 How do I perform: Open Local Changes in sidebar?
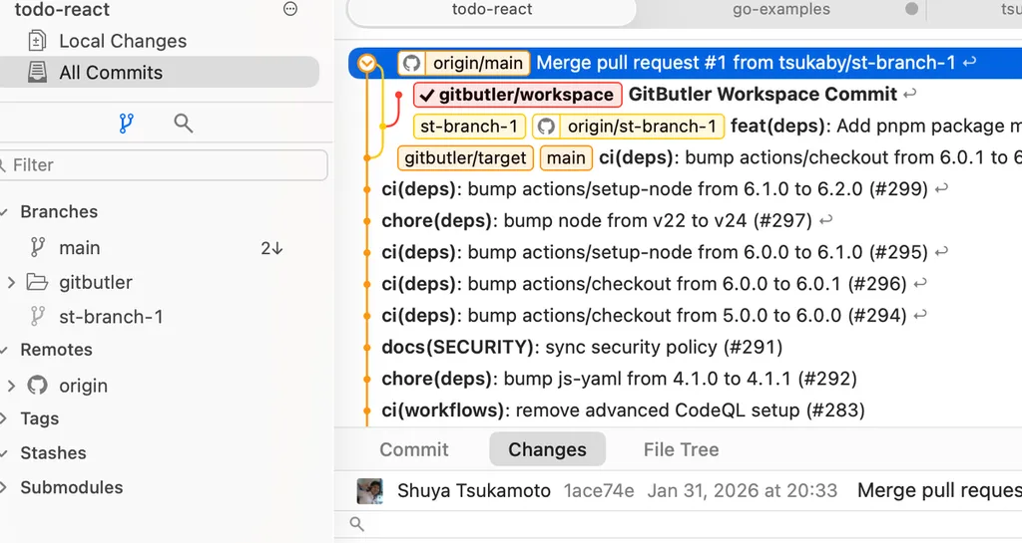tap(122, 41)
